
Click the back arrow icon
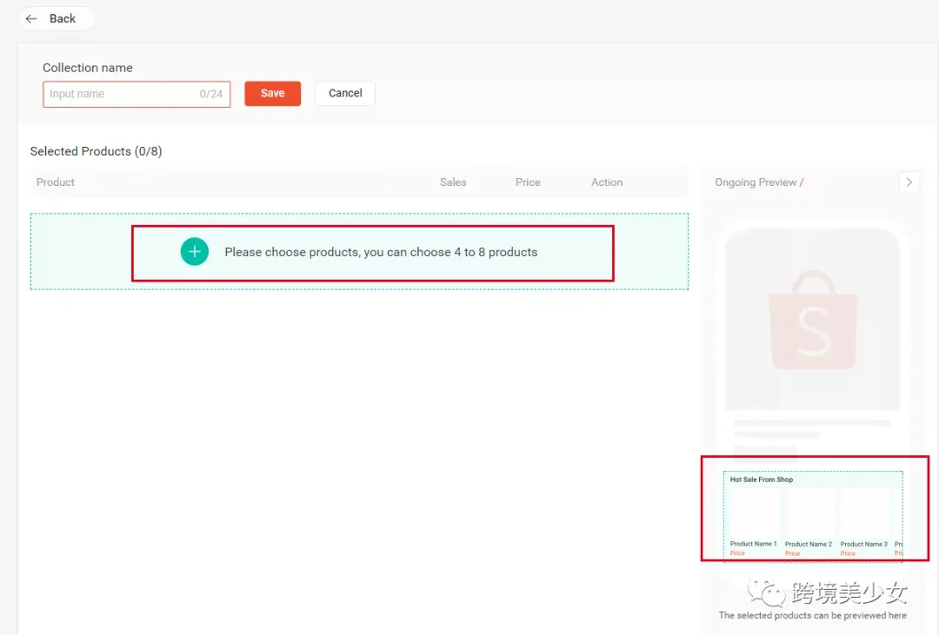(x=32, y=19)
